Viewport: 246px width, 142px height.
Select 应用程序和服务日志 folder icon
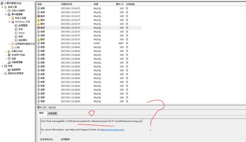pos(12,44)
